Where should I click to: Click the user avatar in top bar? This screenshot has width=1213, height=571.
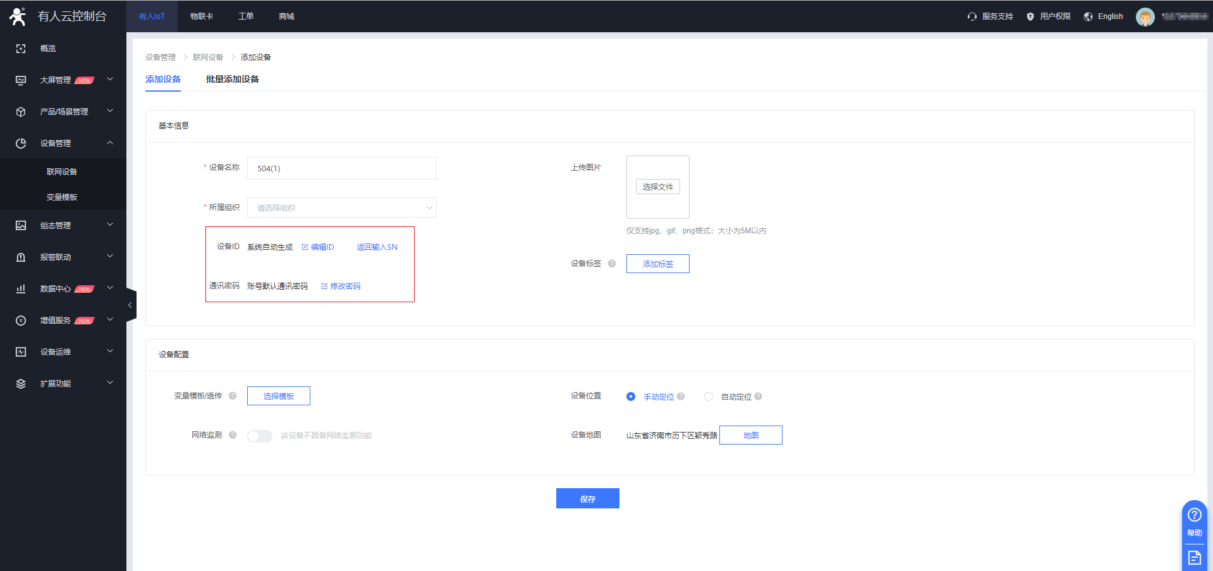coord(1145,16)
